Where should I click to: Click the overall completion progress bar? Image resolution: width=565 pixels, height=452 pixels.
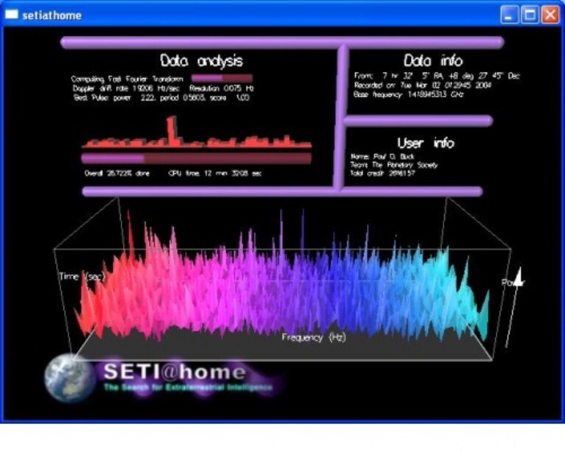[x=197, y=158]
